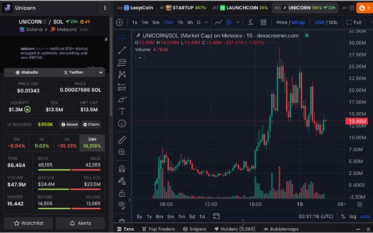
Task: Toggle auto scale on chart
Action: click(x=365, y=217)
